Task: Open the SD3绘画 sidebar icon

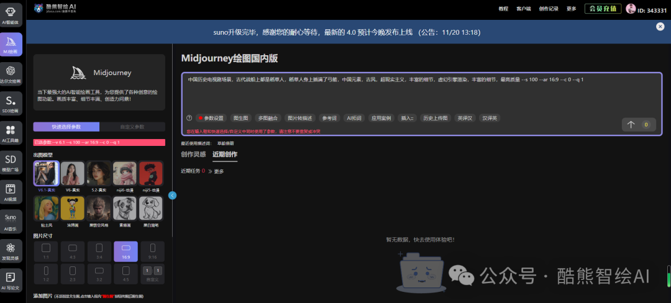Action: 11,104
